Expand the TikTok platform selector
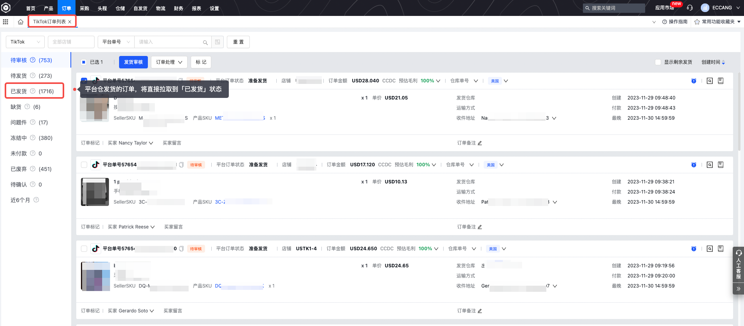The image size is (744, 326). [25, 42]
